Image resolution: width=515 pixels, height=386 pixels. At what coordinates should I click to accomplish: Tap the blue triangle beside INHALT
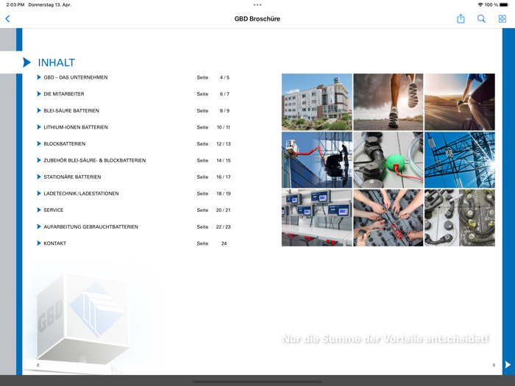[26, 62]
